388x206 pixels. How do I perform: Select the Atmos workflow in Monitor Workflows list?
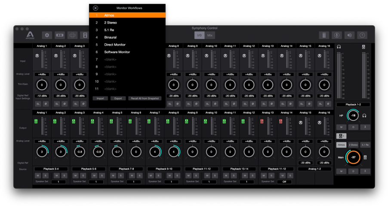[x=127, y=15]
